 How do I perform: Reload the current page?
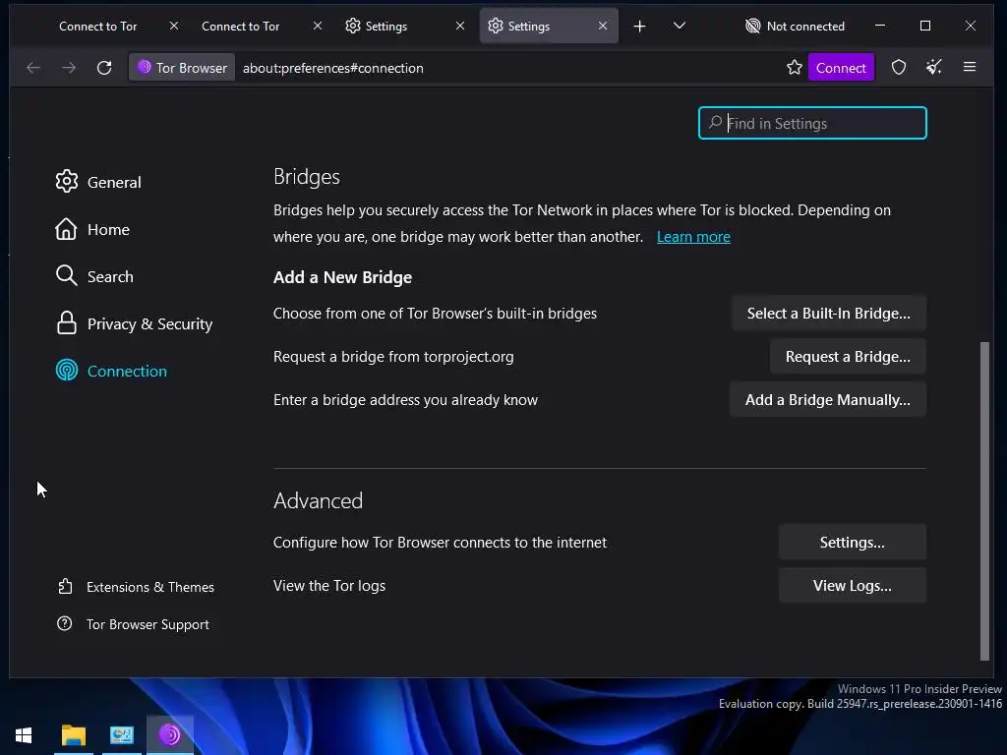[104, 68]
